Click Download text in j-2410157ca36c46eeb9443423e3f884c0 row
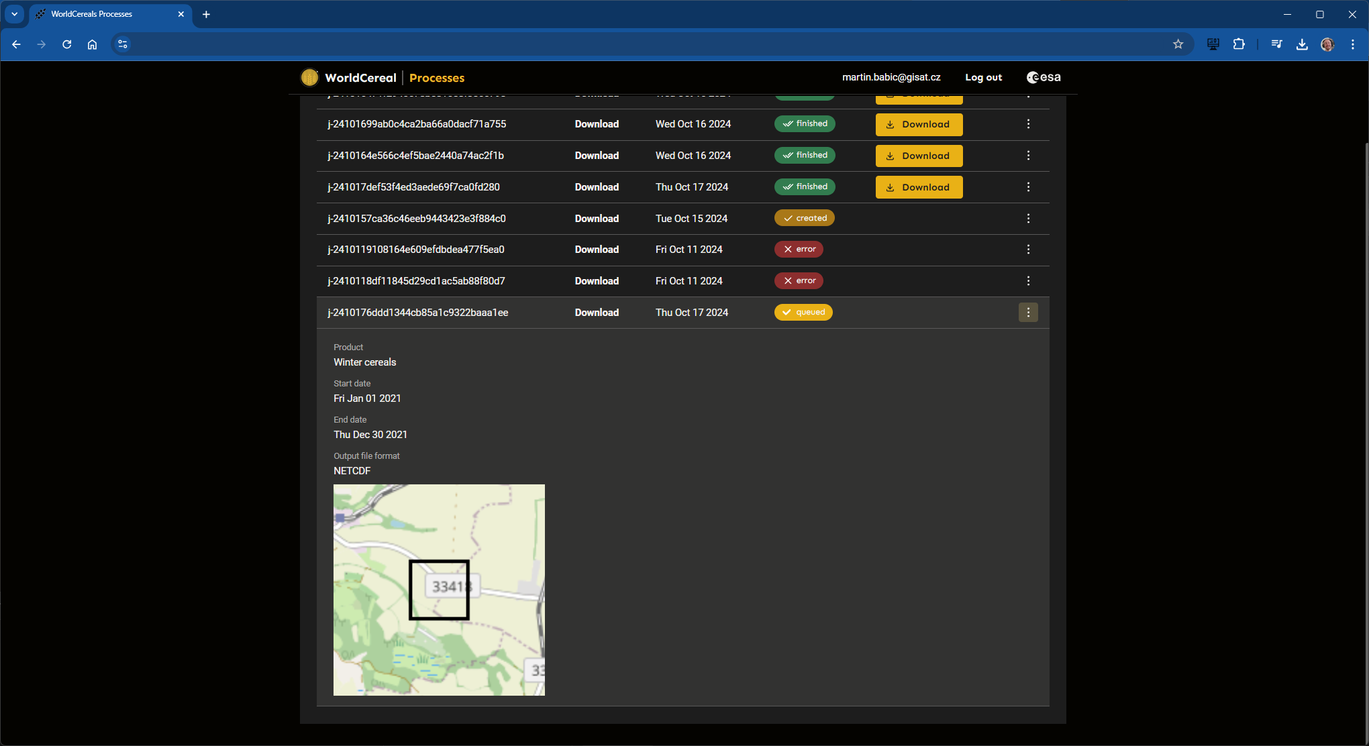This screenshot has width=1369, height=746. 597,219
